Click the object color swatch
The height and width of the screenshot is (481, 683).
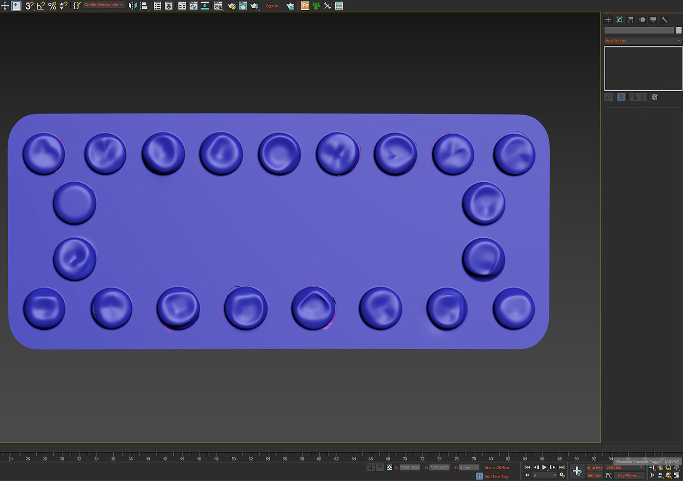point(679,30)
